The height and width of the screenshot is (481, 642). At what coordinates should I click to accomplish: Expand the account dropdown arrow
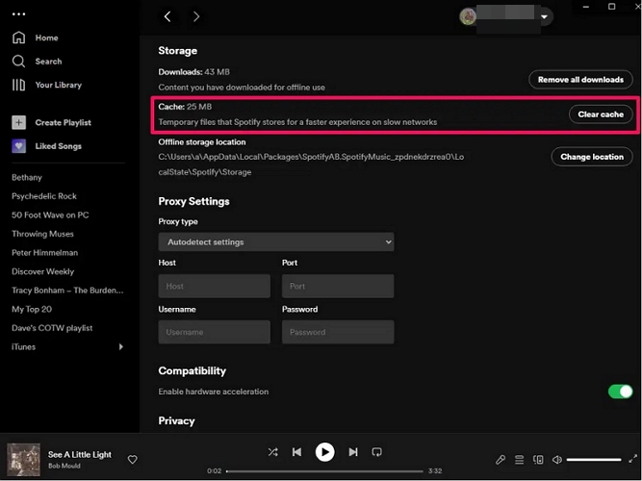pos(545,16)
